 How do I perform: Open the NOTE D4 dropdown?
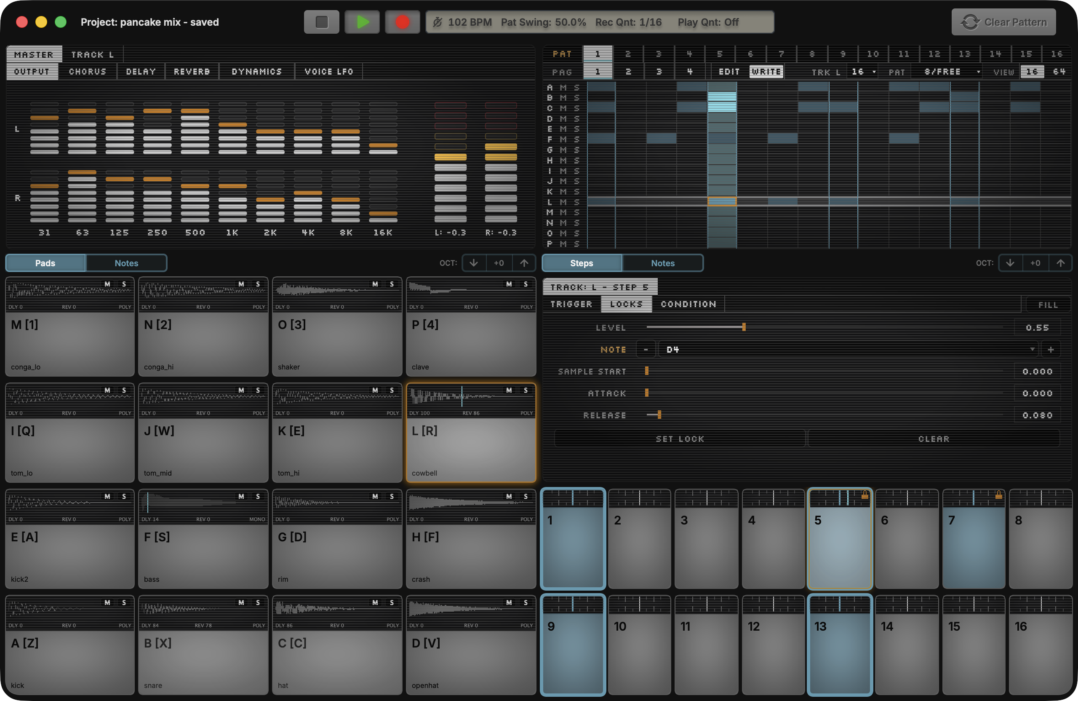point(848,349)
